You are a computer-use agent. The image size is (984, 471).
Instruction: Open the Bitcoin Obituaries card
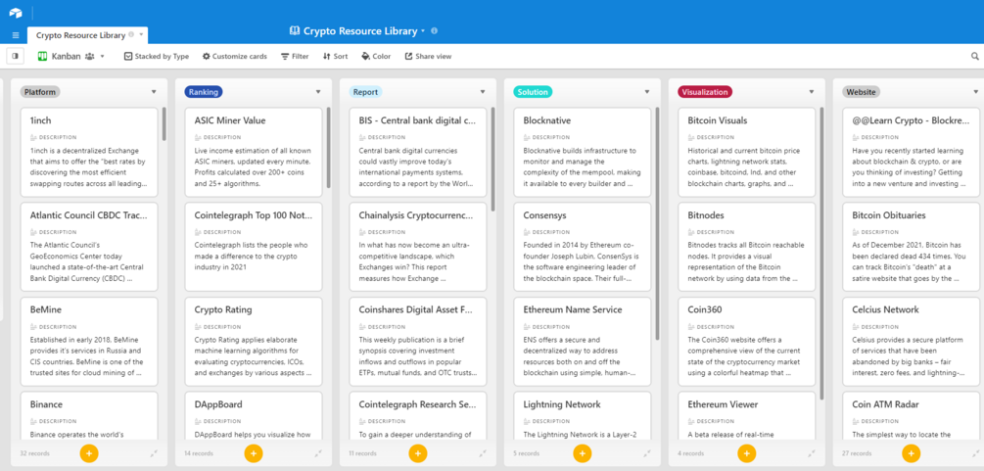(x=911, y=247)
